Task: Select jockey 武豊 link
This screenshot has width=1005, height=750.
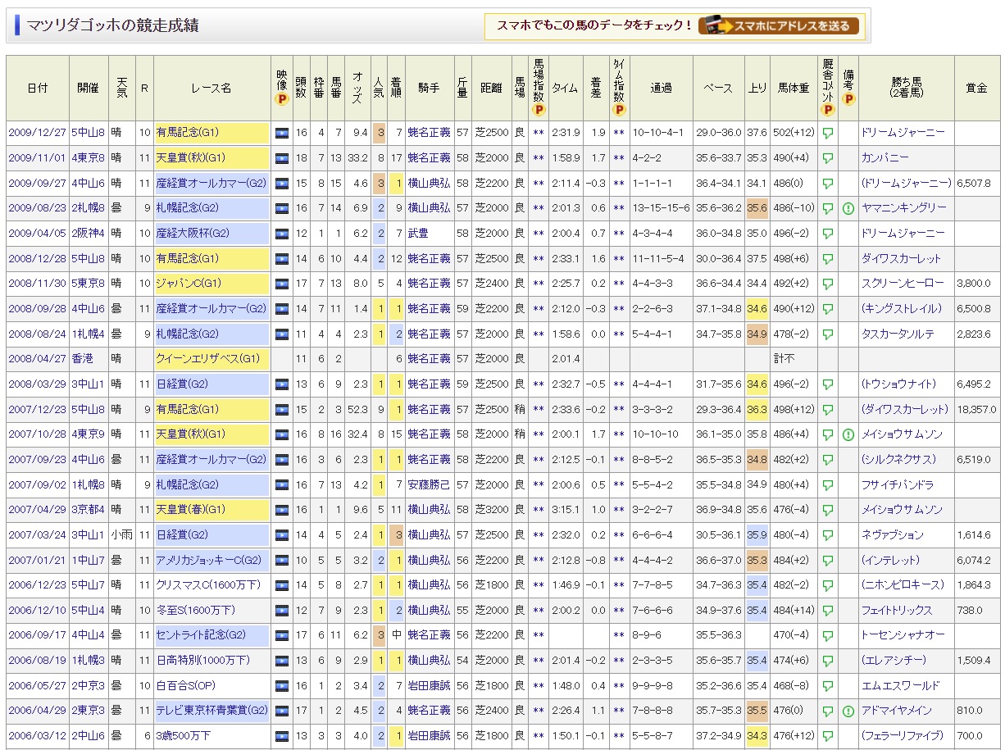Action: (418, 234)
